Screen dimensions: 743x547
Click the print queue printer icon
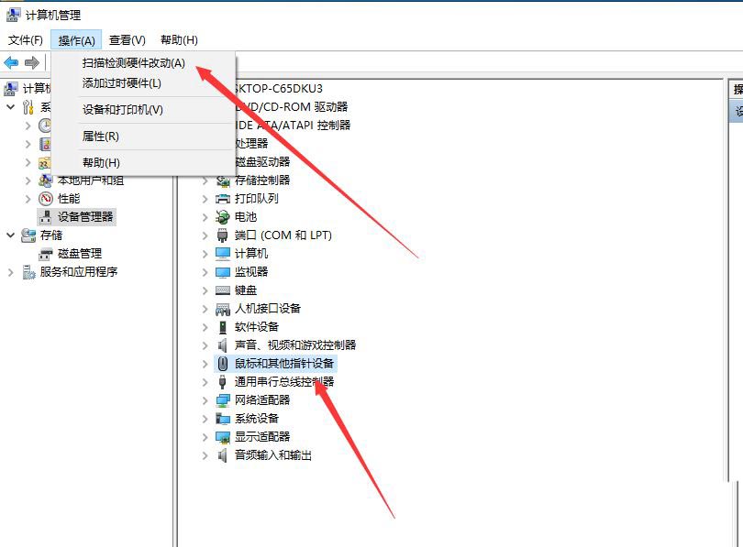pos(222,199)
